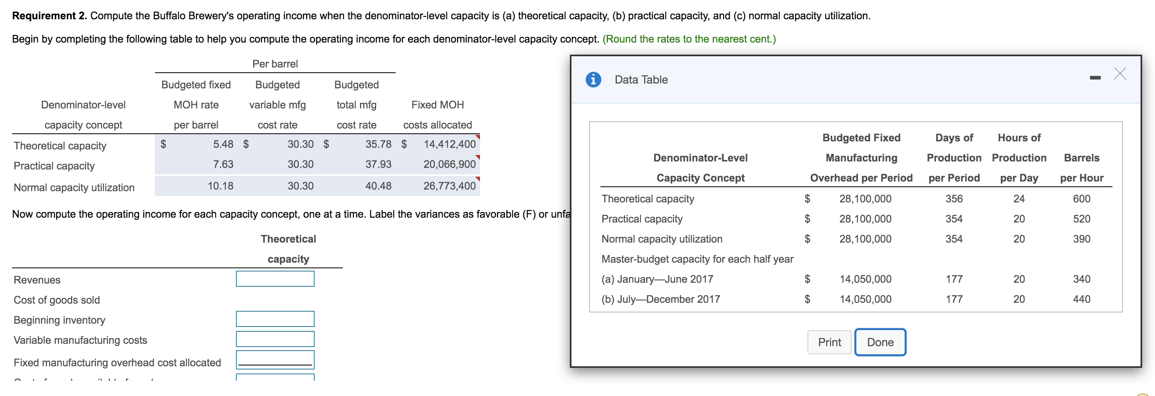
Task: Click the 356 days of production value
Action: click(954, 199)
